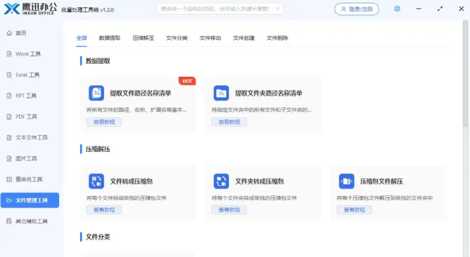Click the 其它辅助工具 text label
The width and height of the screenshot is (470, 257).
pos(31,221)
